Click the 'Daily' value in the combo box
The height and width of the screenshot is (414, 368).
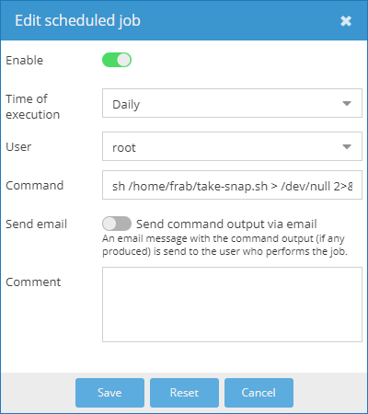[x=126, y=105]
